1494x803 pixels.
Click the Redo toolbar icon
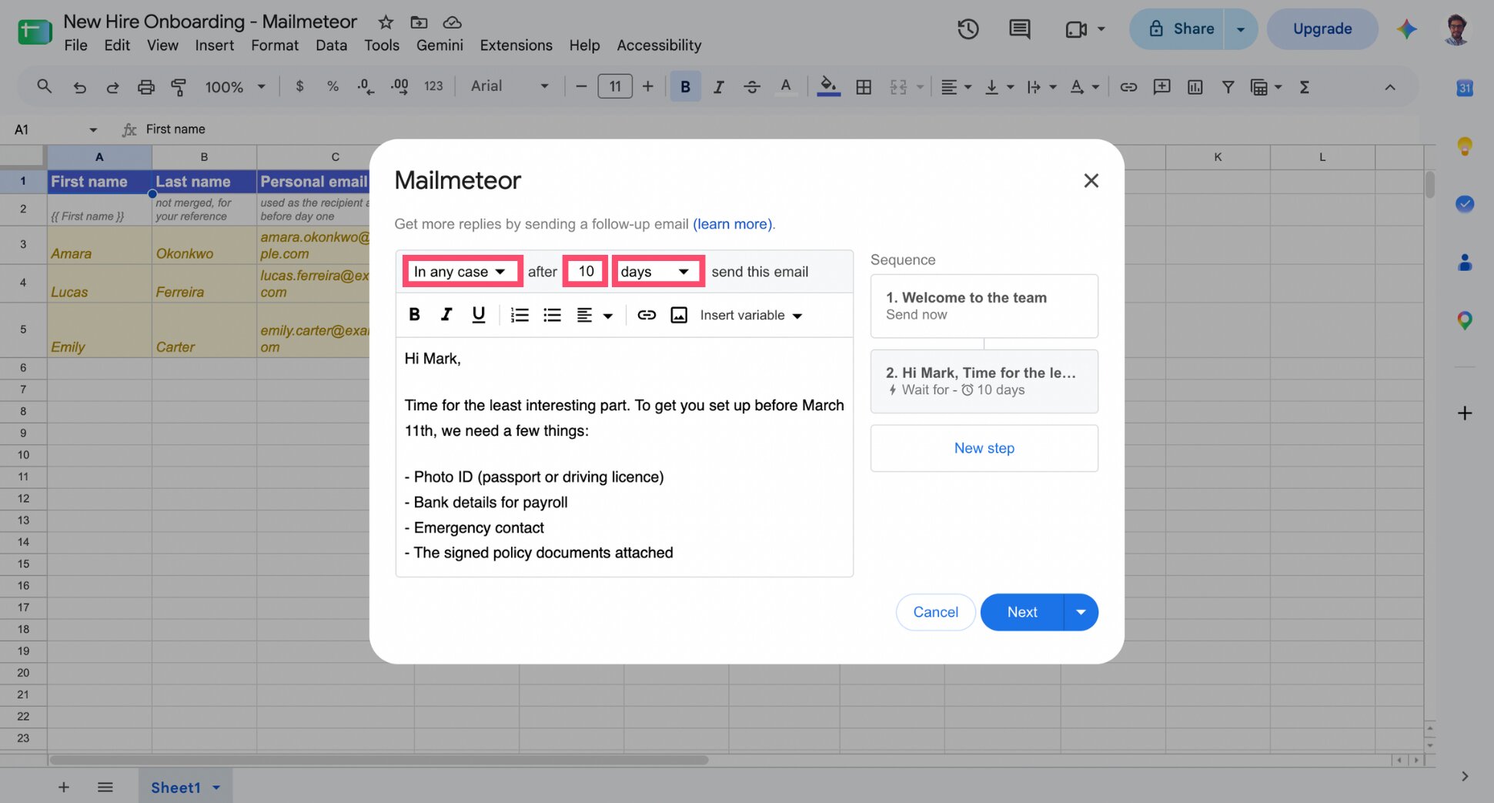pyautogui.click(x=112, y=87)
